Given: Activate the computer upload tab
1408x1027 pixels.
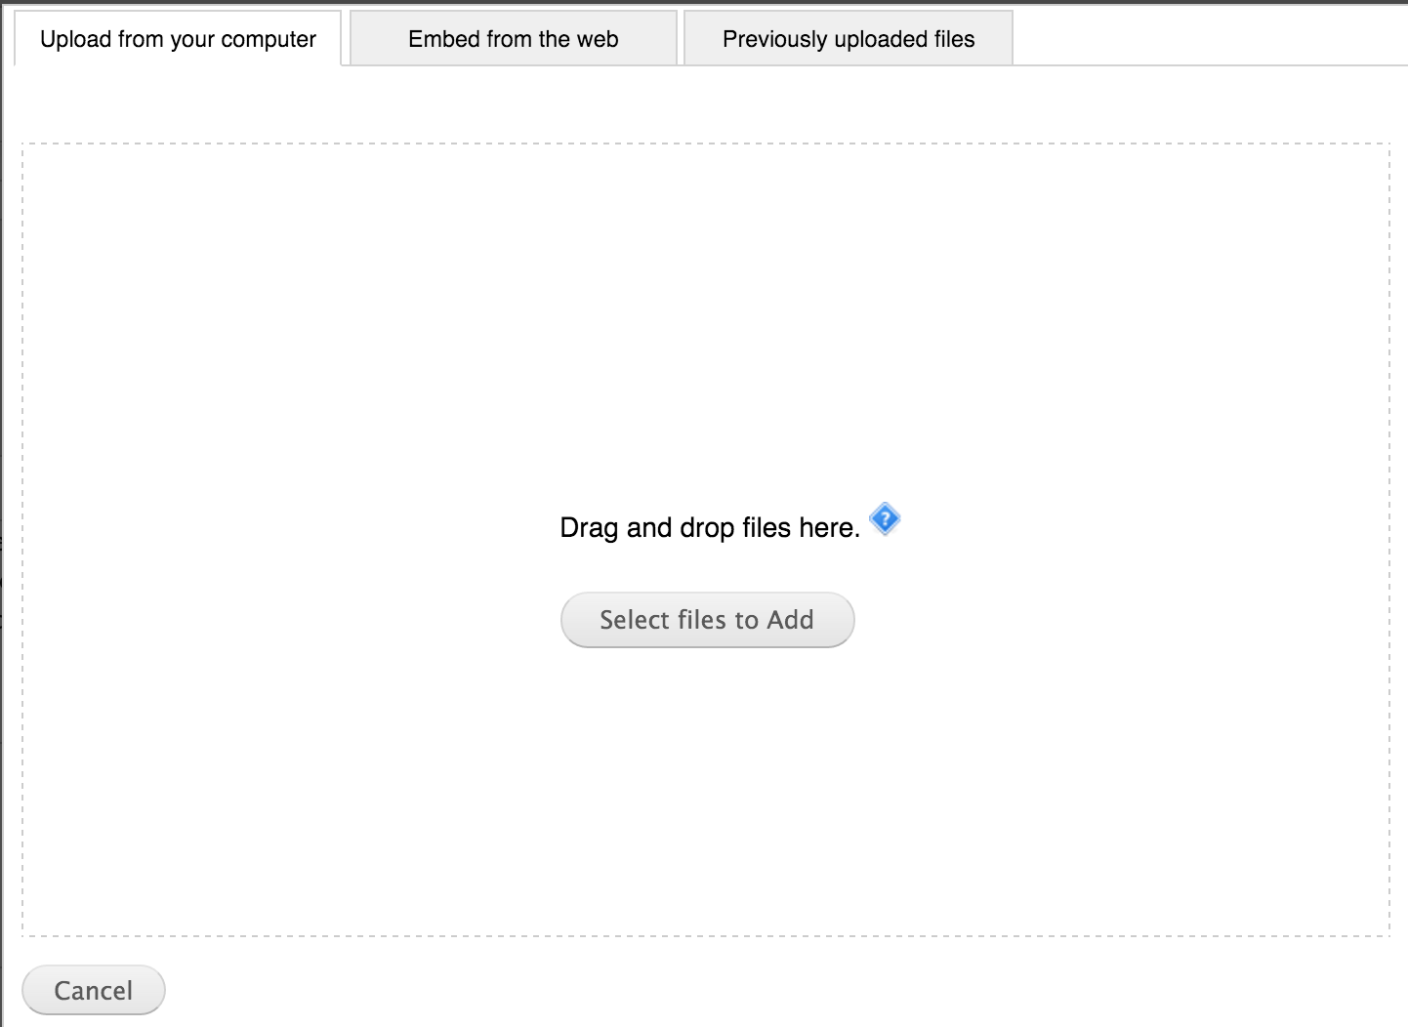Looking at the screenshot, I should click(178, 39).
